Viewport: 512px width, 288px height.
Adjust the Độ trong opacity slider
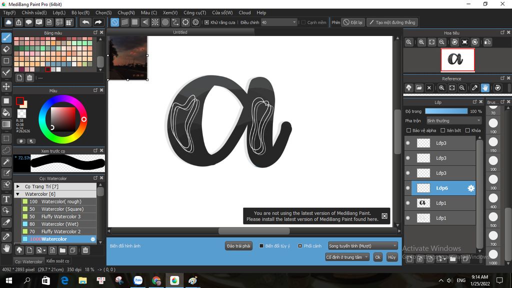click(446, 111)
